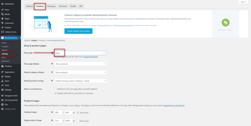The image size is (251, 126).
Task: Switch to the Accounts tab
Action: pos(63,6)
